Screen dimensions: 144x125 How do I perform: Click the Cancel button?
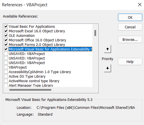(x=130, y=27)
